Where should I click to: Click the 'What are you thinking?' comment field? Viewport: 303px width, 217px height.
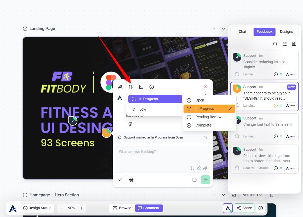pos(163,155)
